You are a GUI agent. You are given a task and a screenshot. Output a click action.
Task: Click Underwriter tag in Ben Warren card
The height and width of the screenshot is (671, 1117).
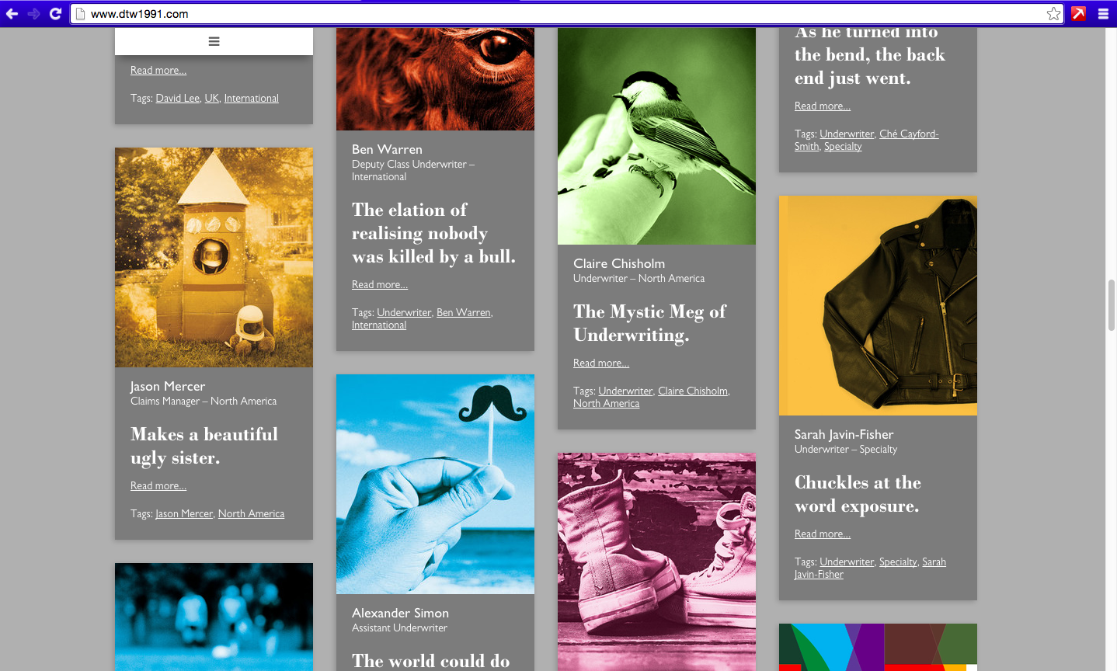click(x=404, y=313)
